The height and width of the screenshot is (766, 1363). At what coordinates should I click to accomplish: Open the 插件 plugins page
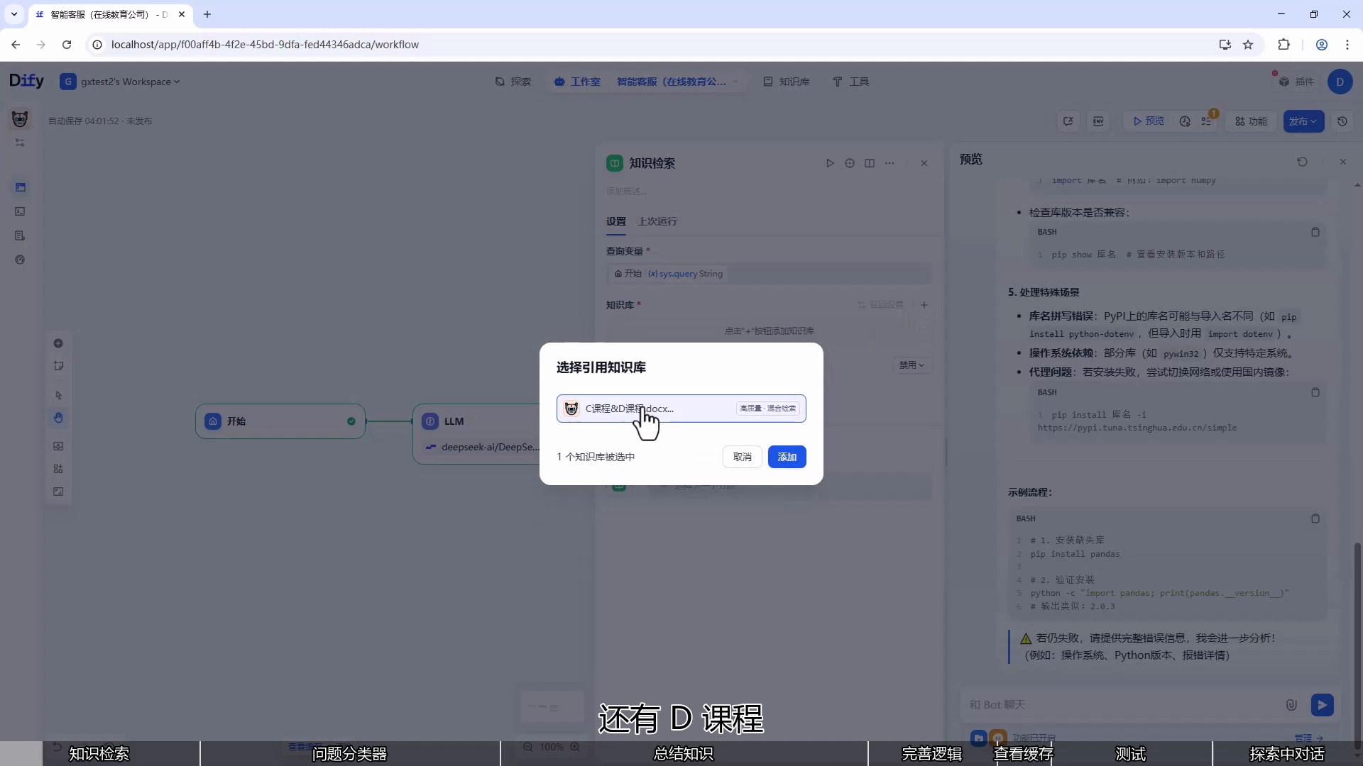(1297, 82)
